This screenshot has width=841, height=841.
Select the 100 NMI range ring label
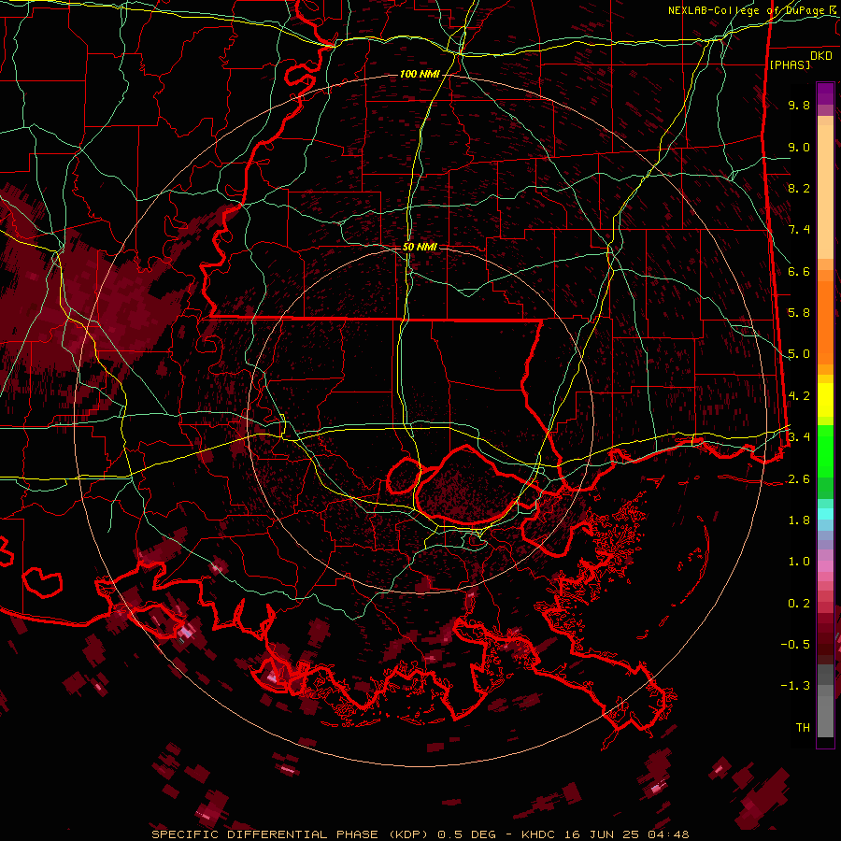[x=420, y=74]
